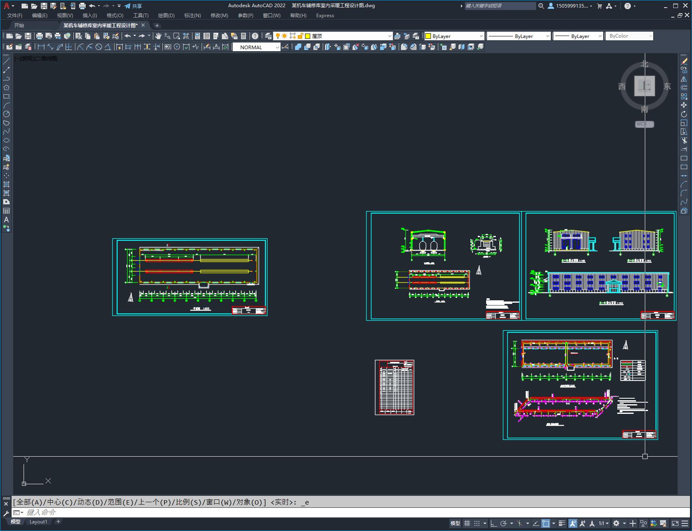692x531 pixels.
Task: Toggle polar tracking in status bar
Action: point(504,523)
